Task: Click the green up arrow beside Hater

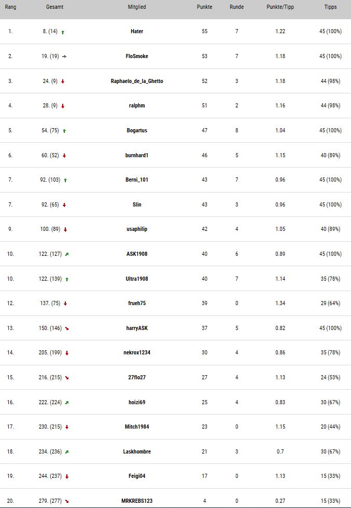Action: coord(63,32)
